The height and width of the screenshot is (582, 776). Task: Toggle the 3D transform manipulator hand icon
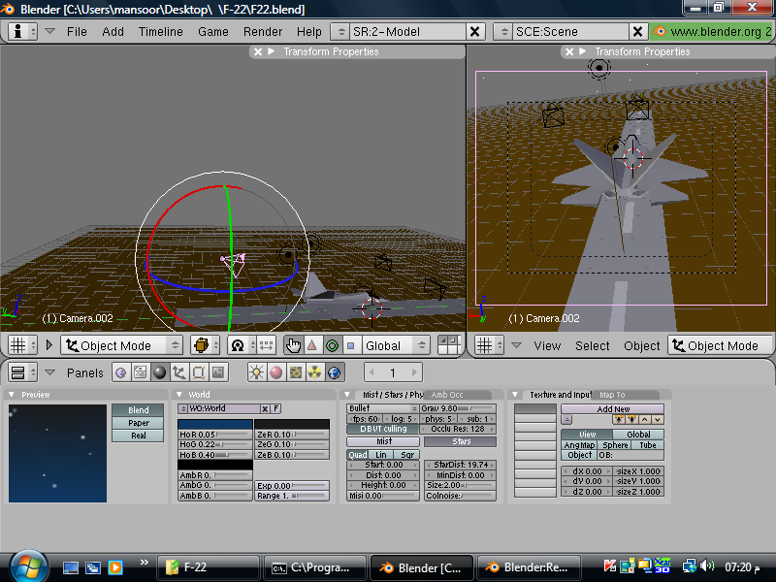pyautogui.click(x=294, y=345)
